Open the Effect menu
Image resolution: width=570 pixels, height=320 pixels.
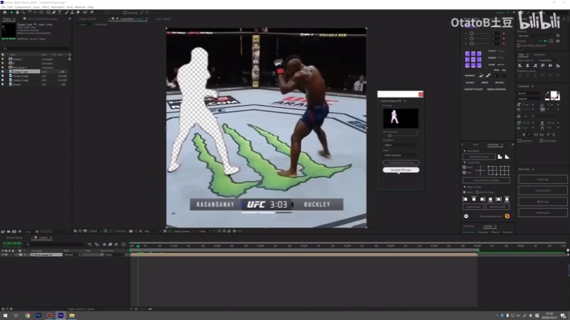point(45,7)
